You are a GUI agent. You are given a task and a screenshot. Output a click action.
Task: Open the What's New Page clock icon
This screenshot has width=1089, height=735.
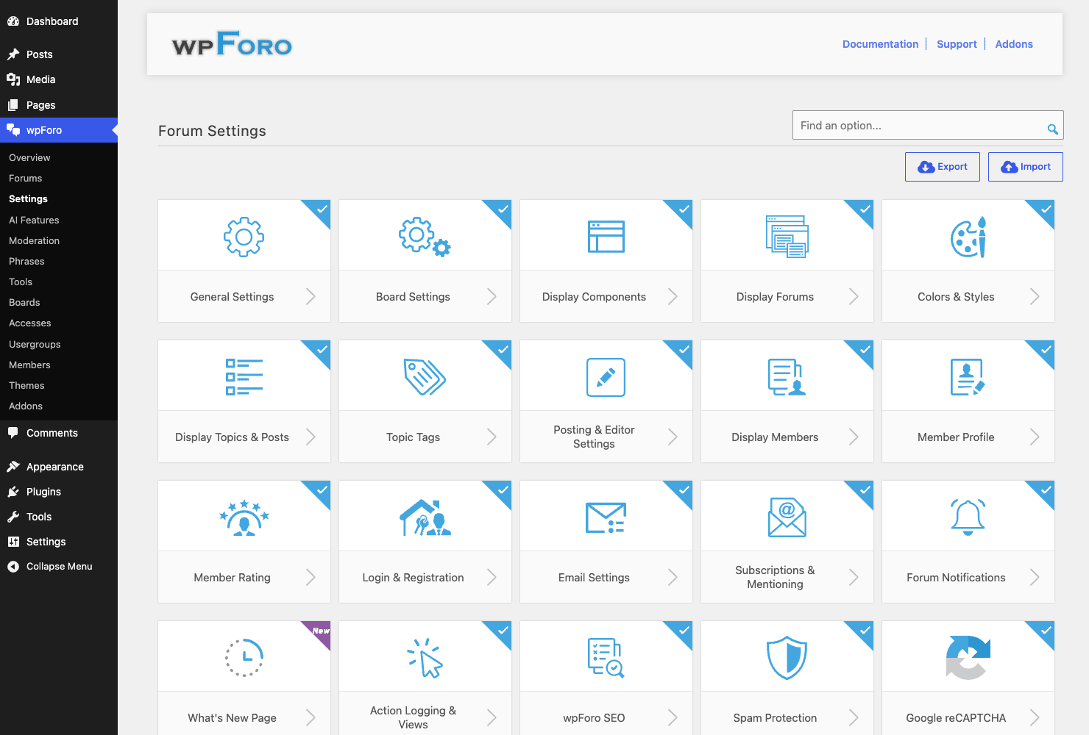pyautogui.click(x=244, y=658)
